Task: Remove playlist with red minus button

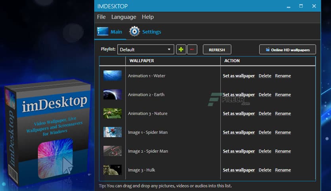Action: pyautogui.click(x=192, y=49)
